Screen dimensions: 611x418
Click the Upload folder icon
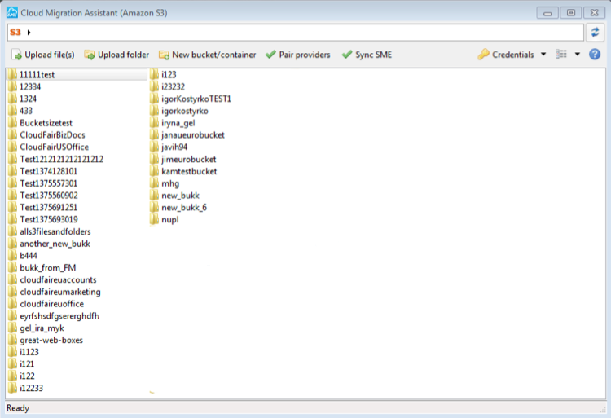click(x=90, y=55)
